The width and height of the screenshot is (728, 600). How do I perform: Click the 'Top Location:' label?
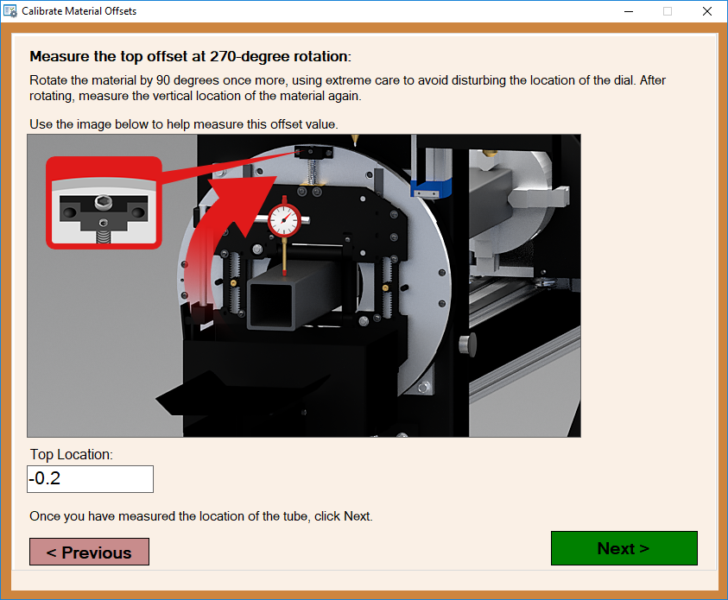pyautogui.click(x=71, y=454)
